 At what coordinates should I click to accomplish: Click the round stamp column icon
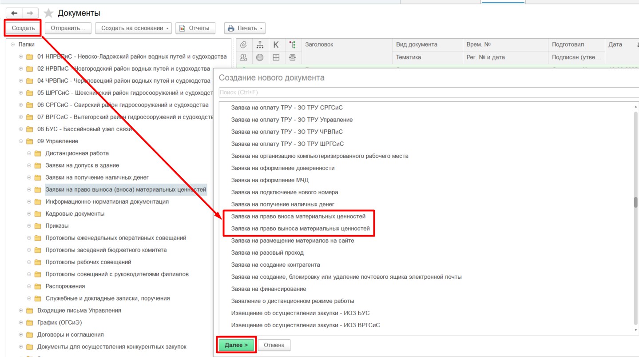coord(260,57)
